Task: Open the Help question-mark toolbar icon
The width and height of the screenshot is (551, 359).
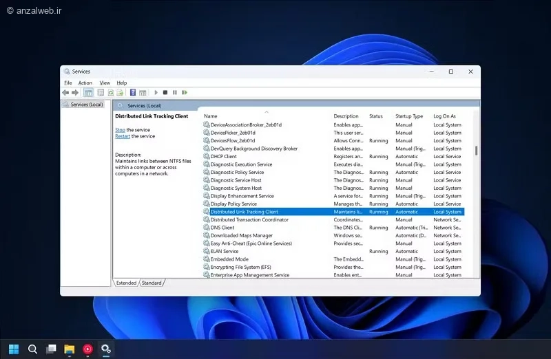Action: [x=133, y=93]
